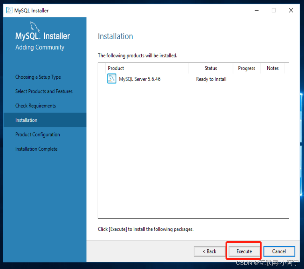Select the Check Requirements step
Image resolution: width=304 pixels, height=269 pixels.
pyautogui.click(x=35, y=105)
